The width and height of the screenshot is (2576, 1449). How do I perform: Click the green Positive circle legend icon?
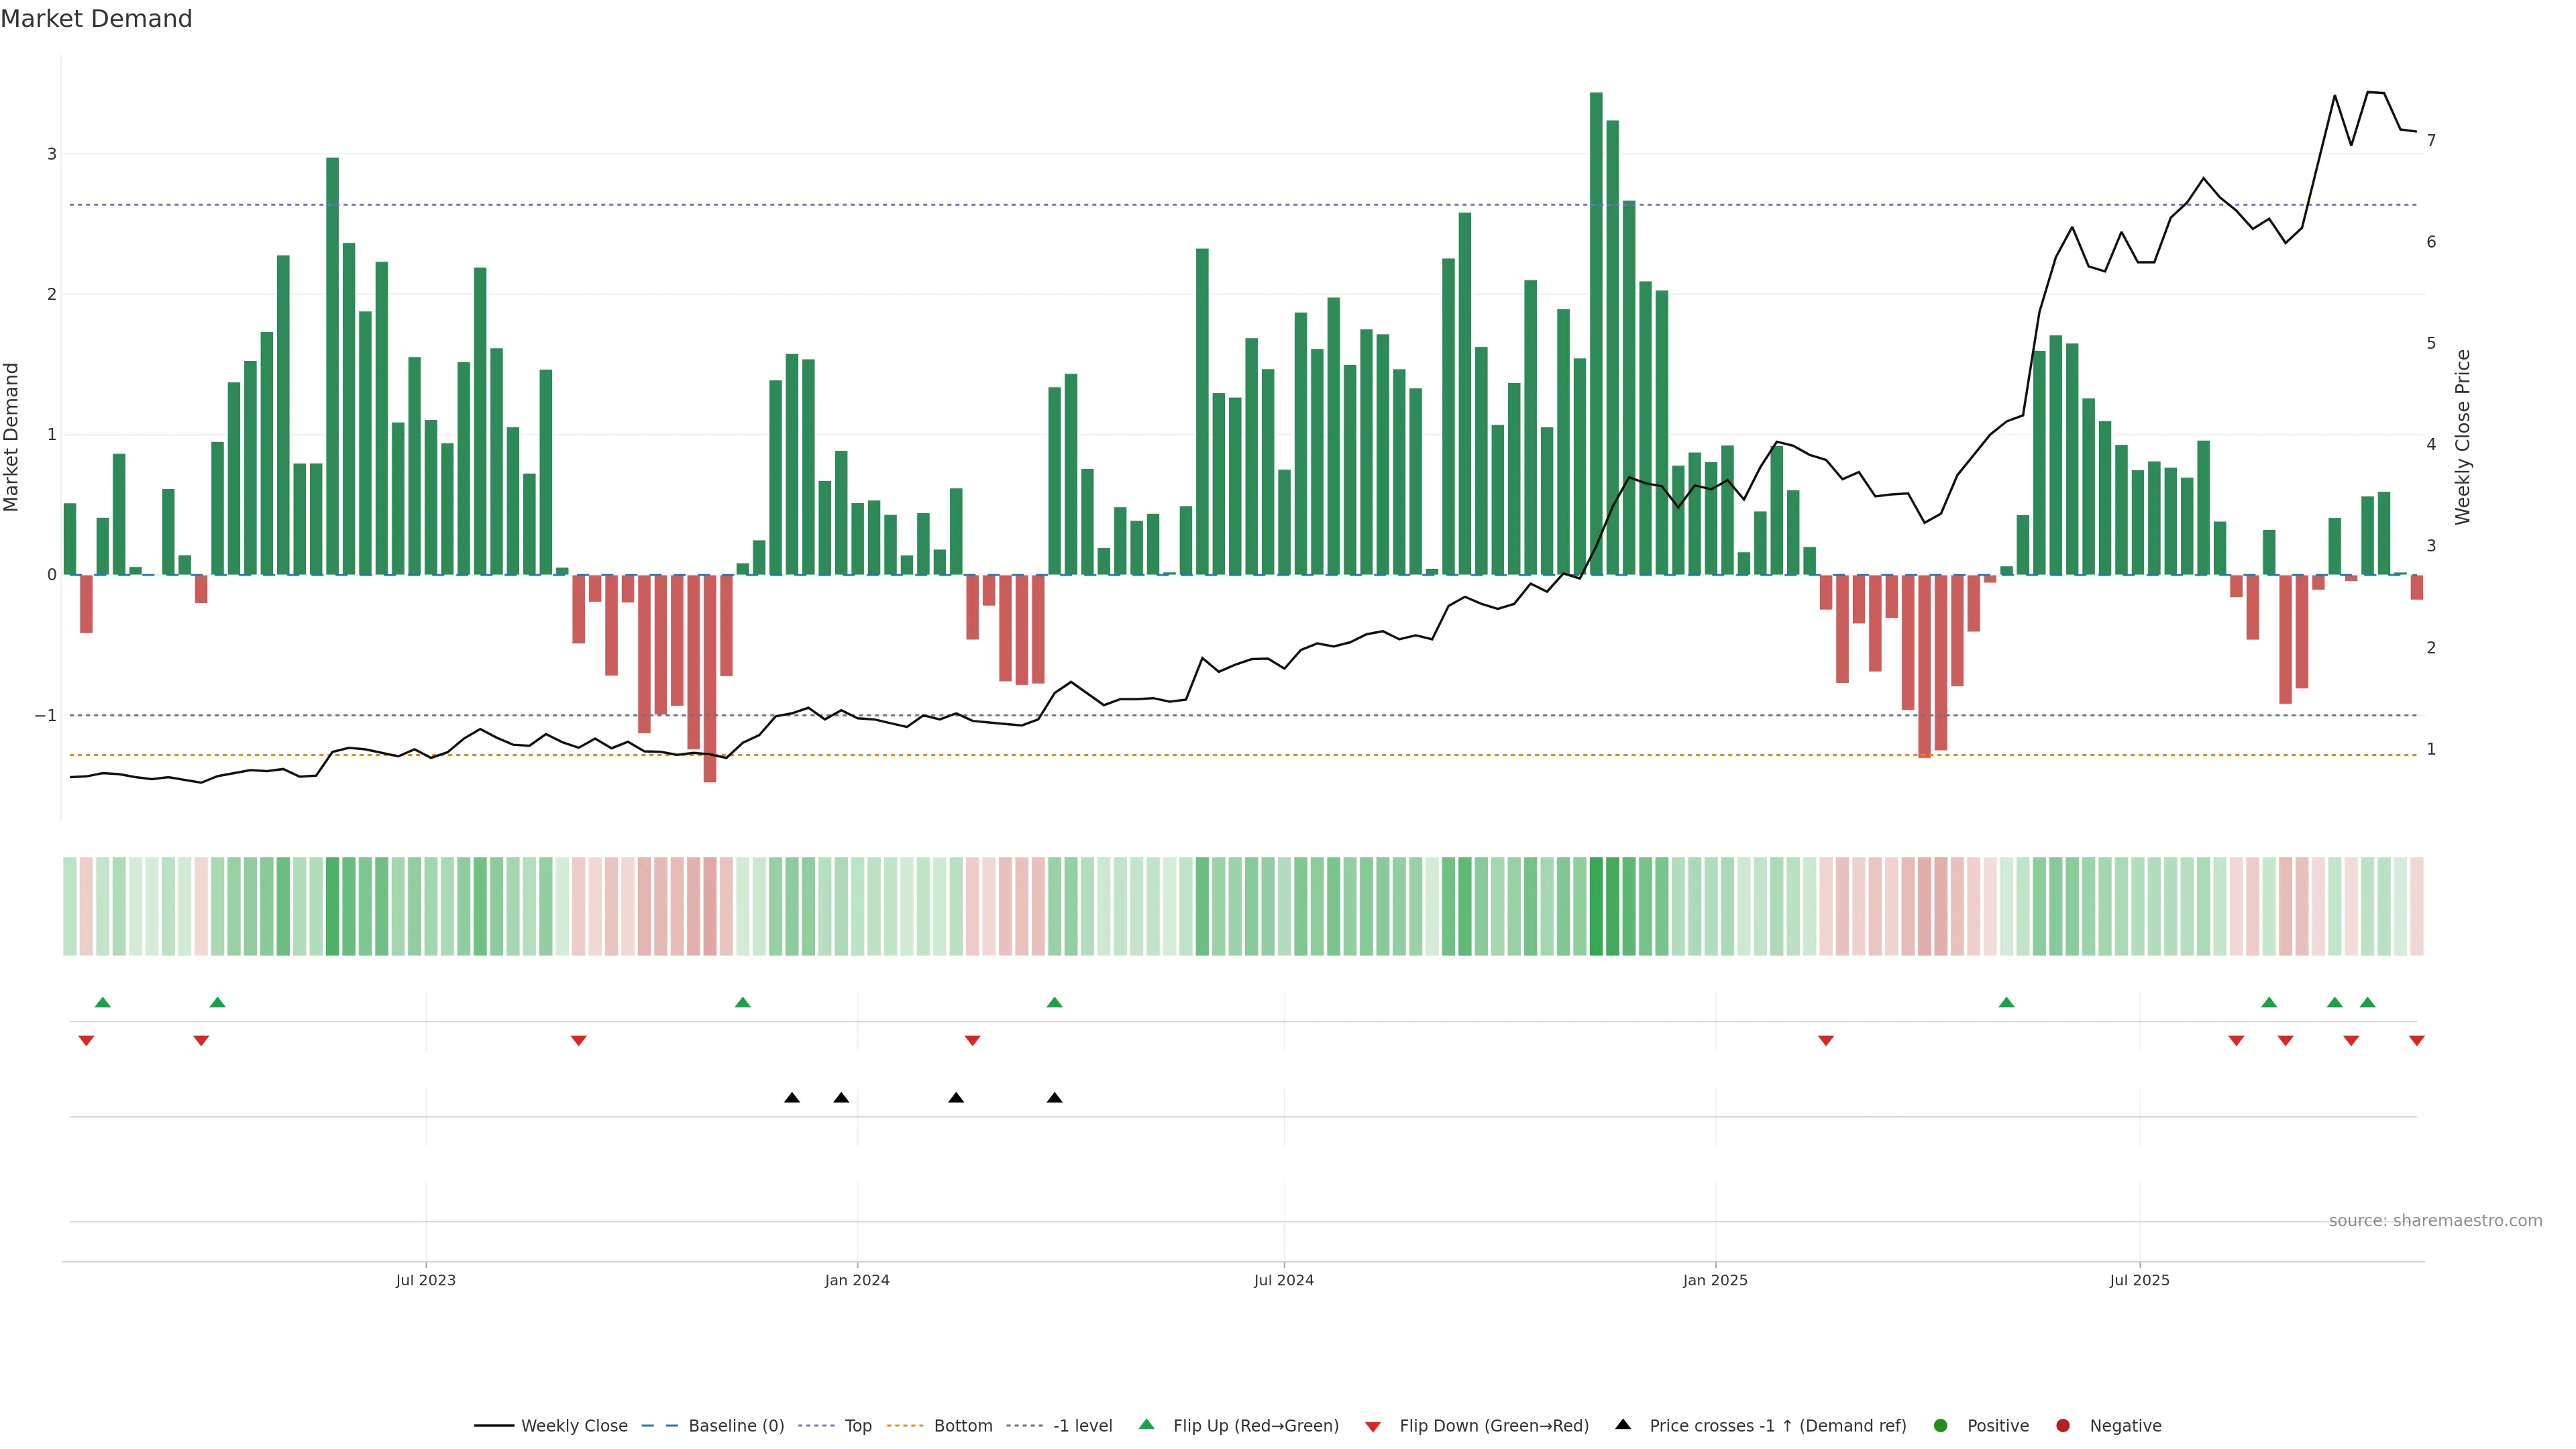[1941, 1426]
